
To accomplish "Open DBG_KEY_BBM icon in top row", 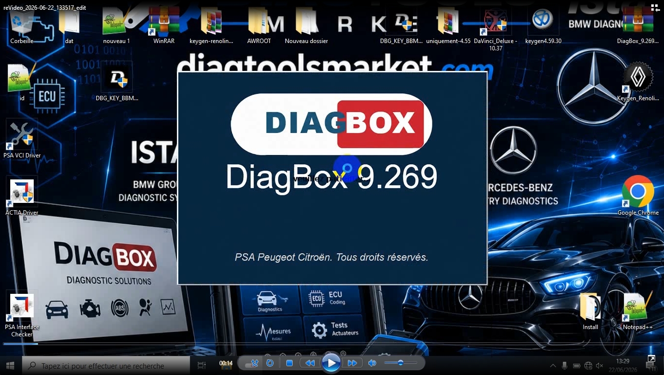I will 401,24.
